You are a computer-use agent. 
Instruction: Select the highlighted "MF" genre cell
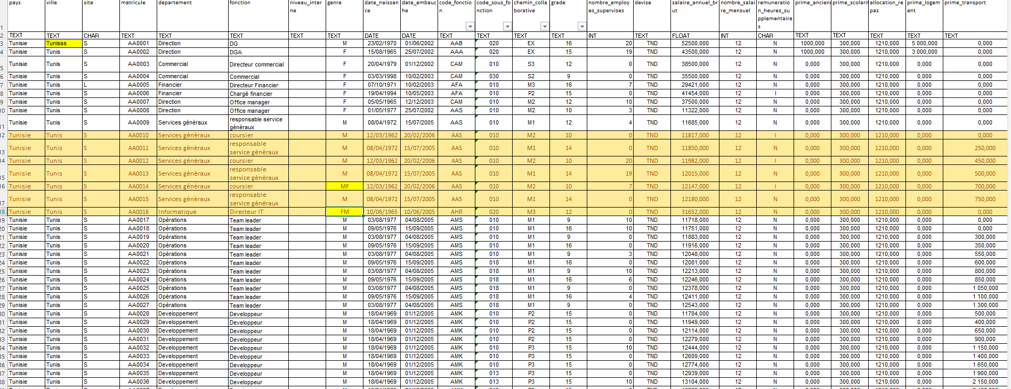344,187
